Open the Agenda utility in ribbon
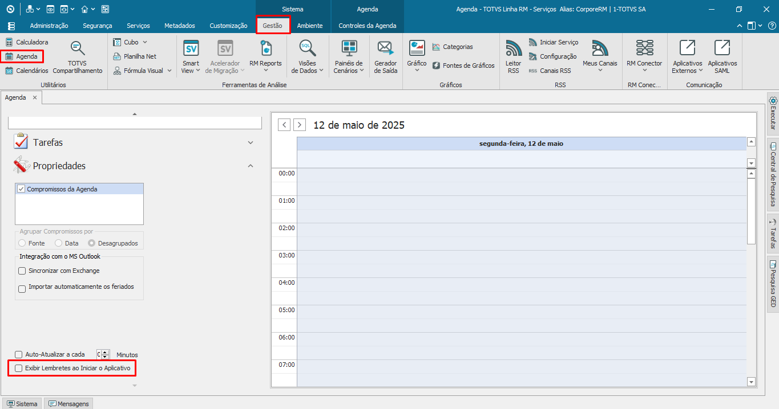The image size is (779, 409). click(x=22, y=56)
